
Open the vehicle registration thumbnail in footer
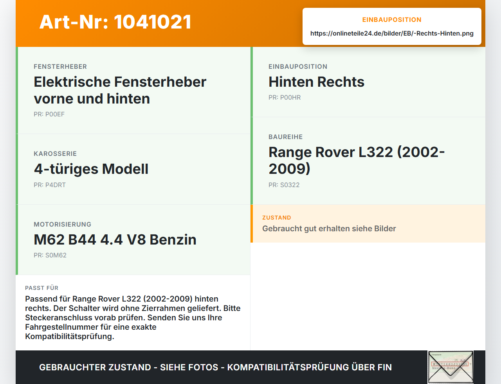451,367
